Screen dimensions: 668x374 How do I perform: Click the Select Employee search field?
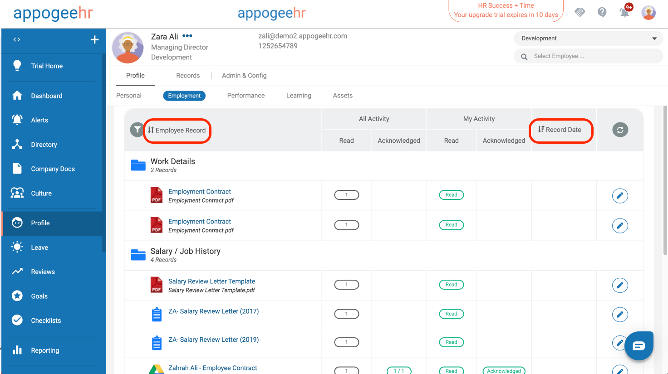589,56
